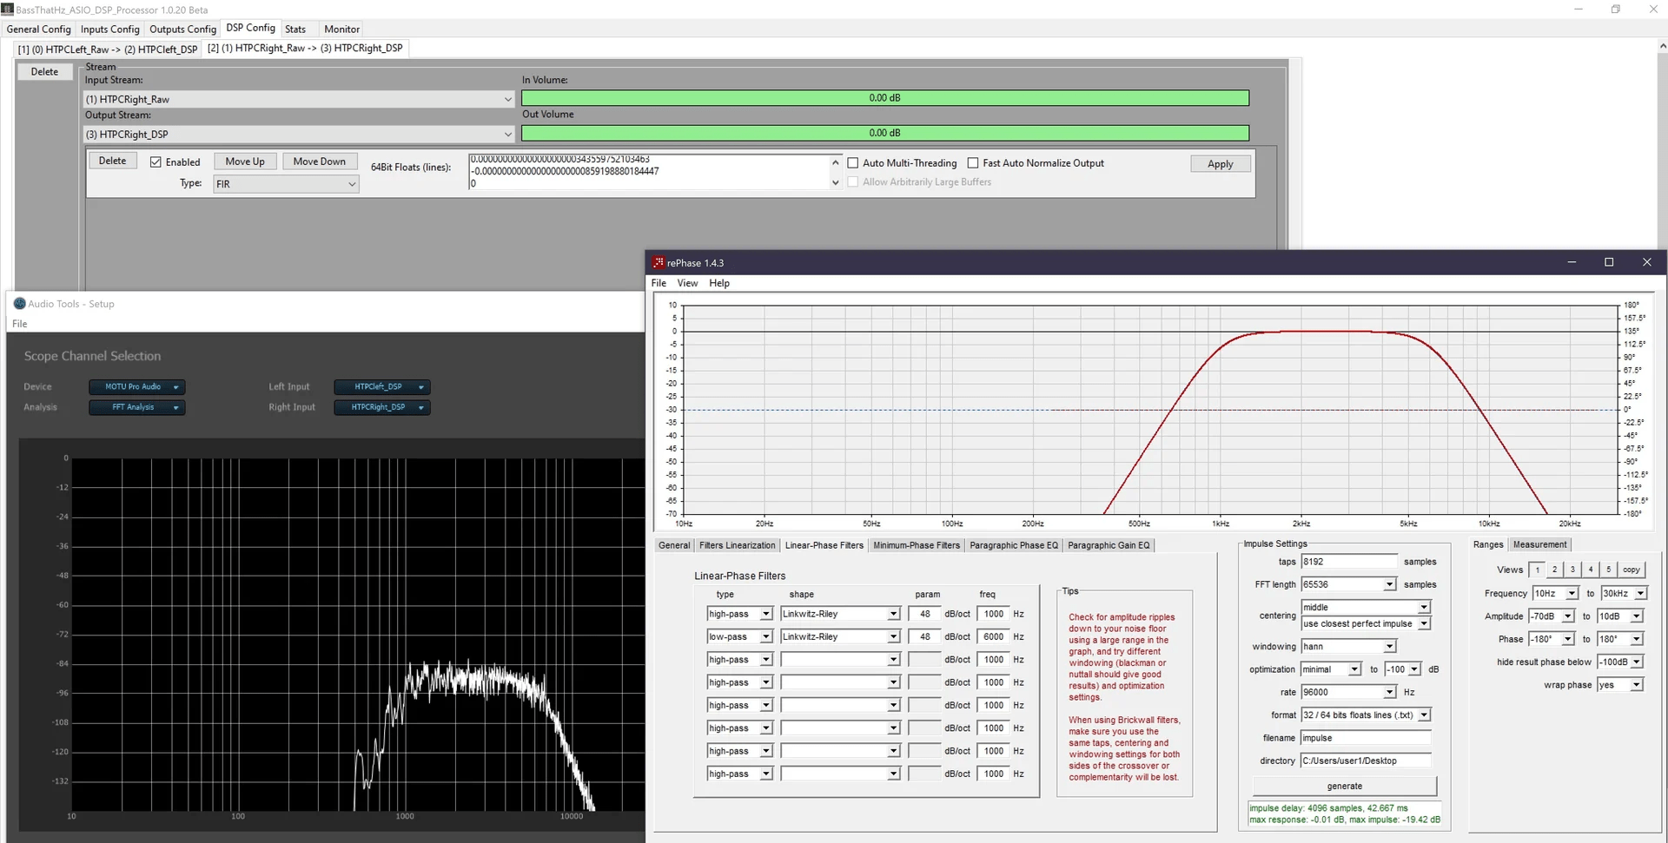Open rePhase File menu
The width and height of the screenshot is (1668, 843).
pos(659,283)
